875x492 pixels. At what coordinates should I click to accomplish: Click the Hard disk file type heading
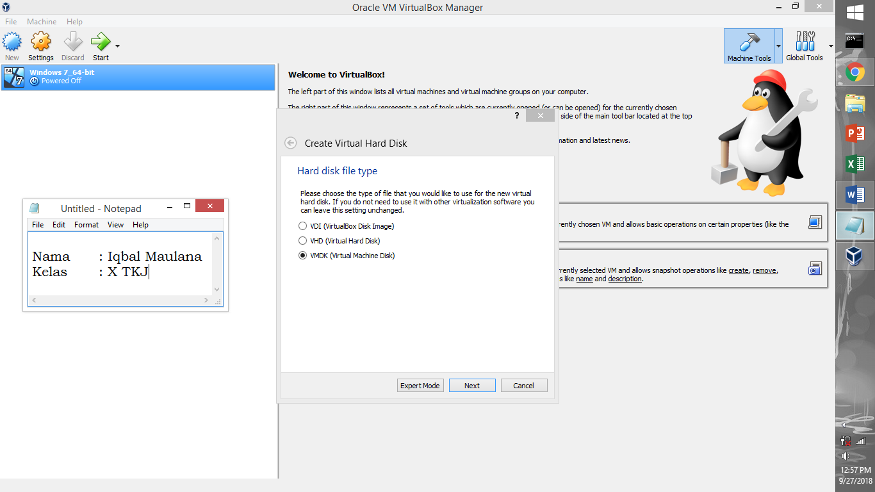[337, 171]
